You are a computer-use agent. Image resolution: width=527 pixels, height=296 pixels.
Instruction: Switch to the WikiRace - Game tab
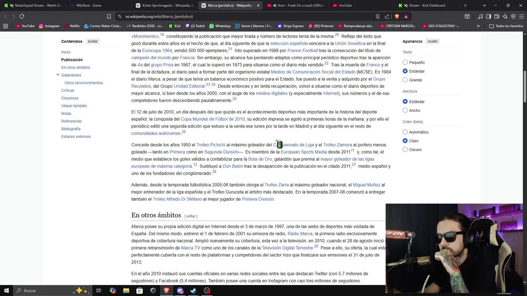pos(99,5)
